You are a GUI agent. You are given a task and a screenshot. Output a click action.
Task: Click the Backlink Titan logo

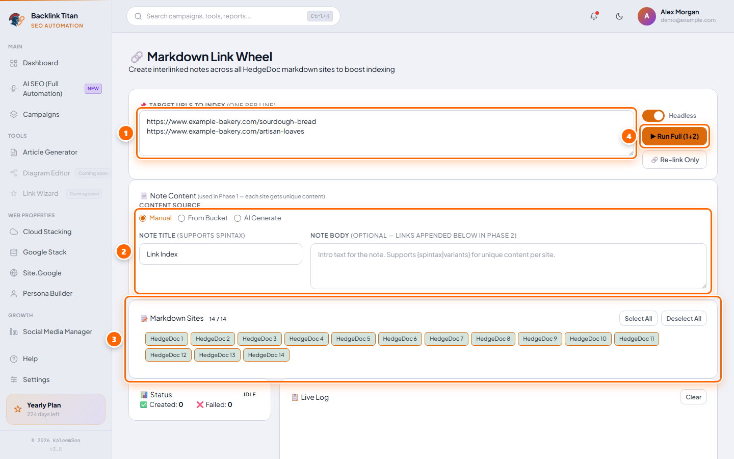(16, 20)
